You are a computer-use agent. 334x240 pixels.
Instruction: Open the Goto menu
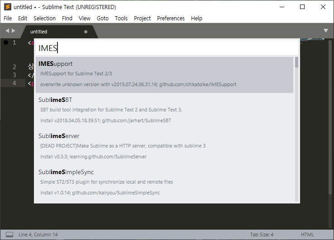coord(103,18)
